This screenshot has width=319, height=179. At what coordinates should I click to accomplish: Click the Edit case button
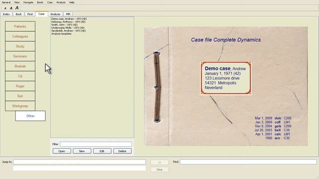102,151
